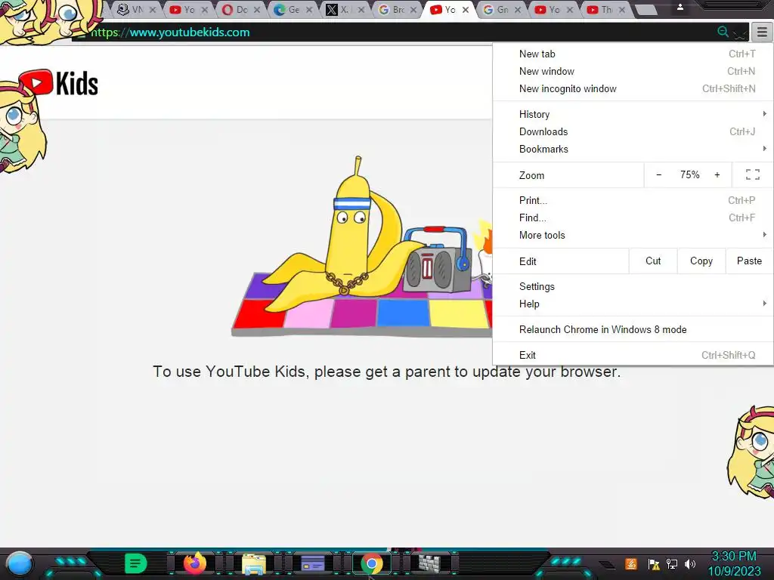Viewport: 774px width, 580px height.
Task: Open a New incognito window
Action: coord(633,89)
